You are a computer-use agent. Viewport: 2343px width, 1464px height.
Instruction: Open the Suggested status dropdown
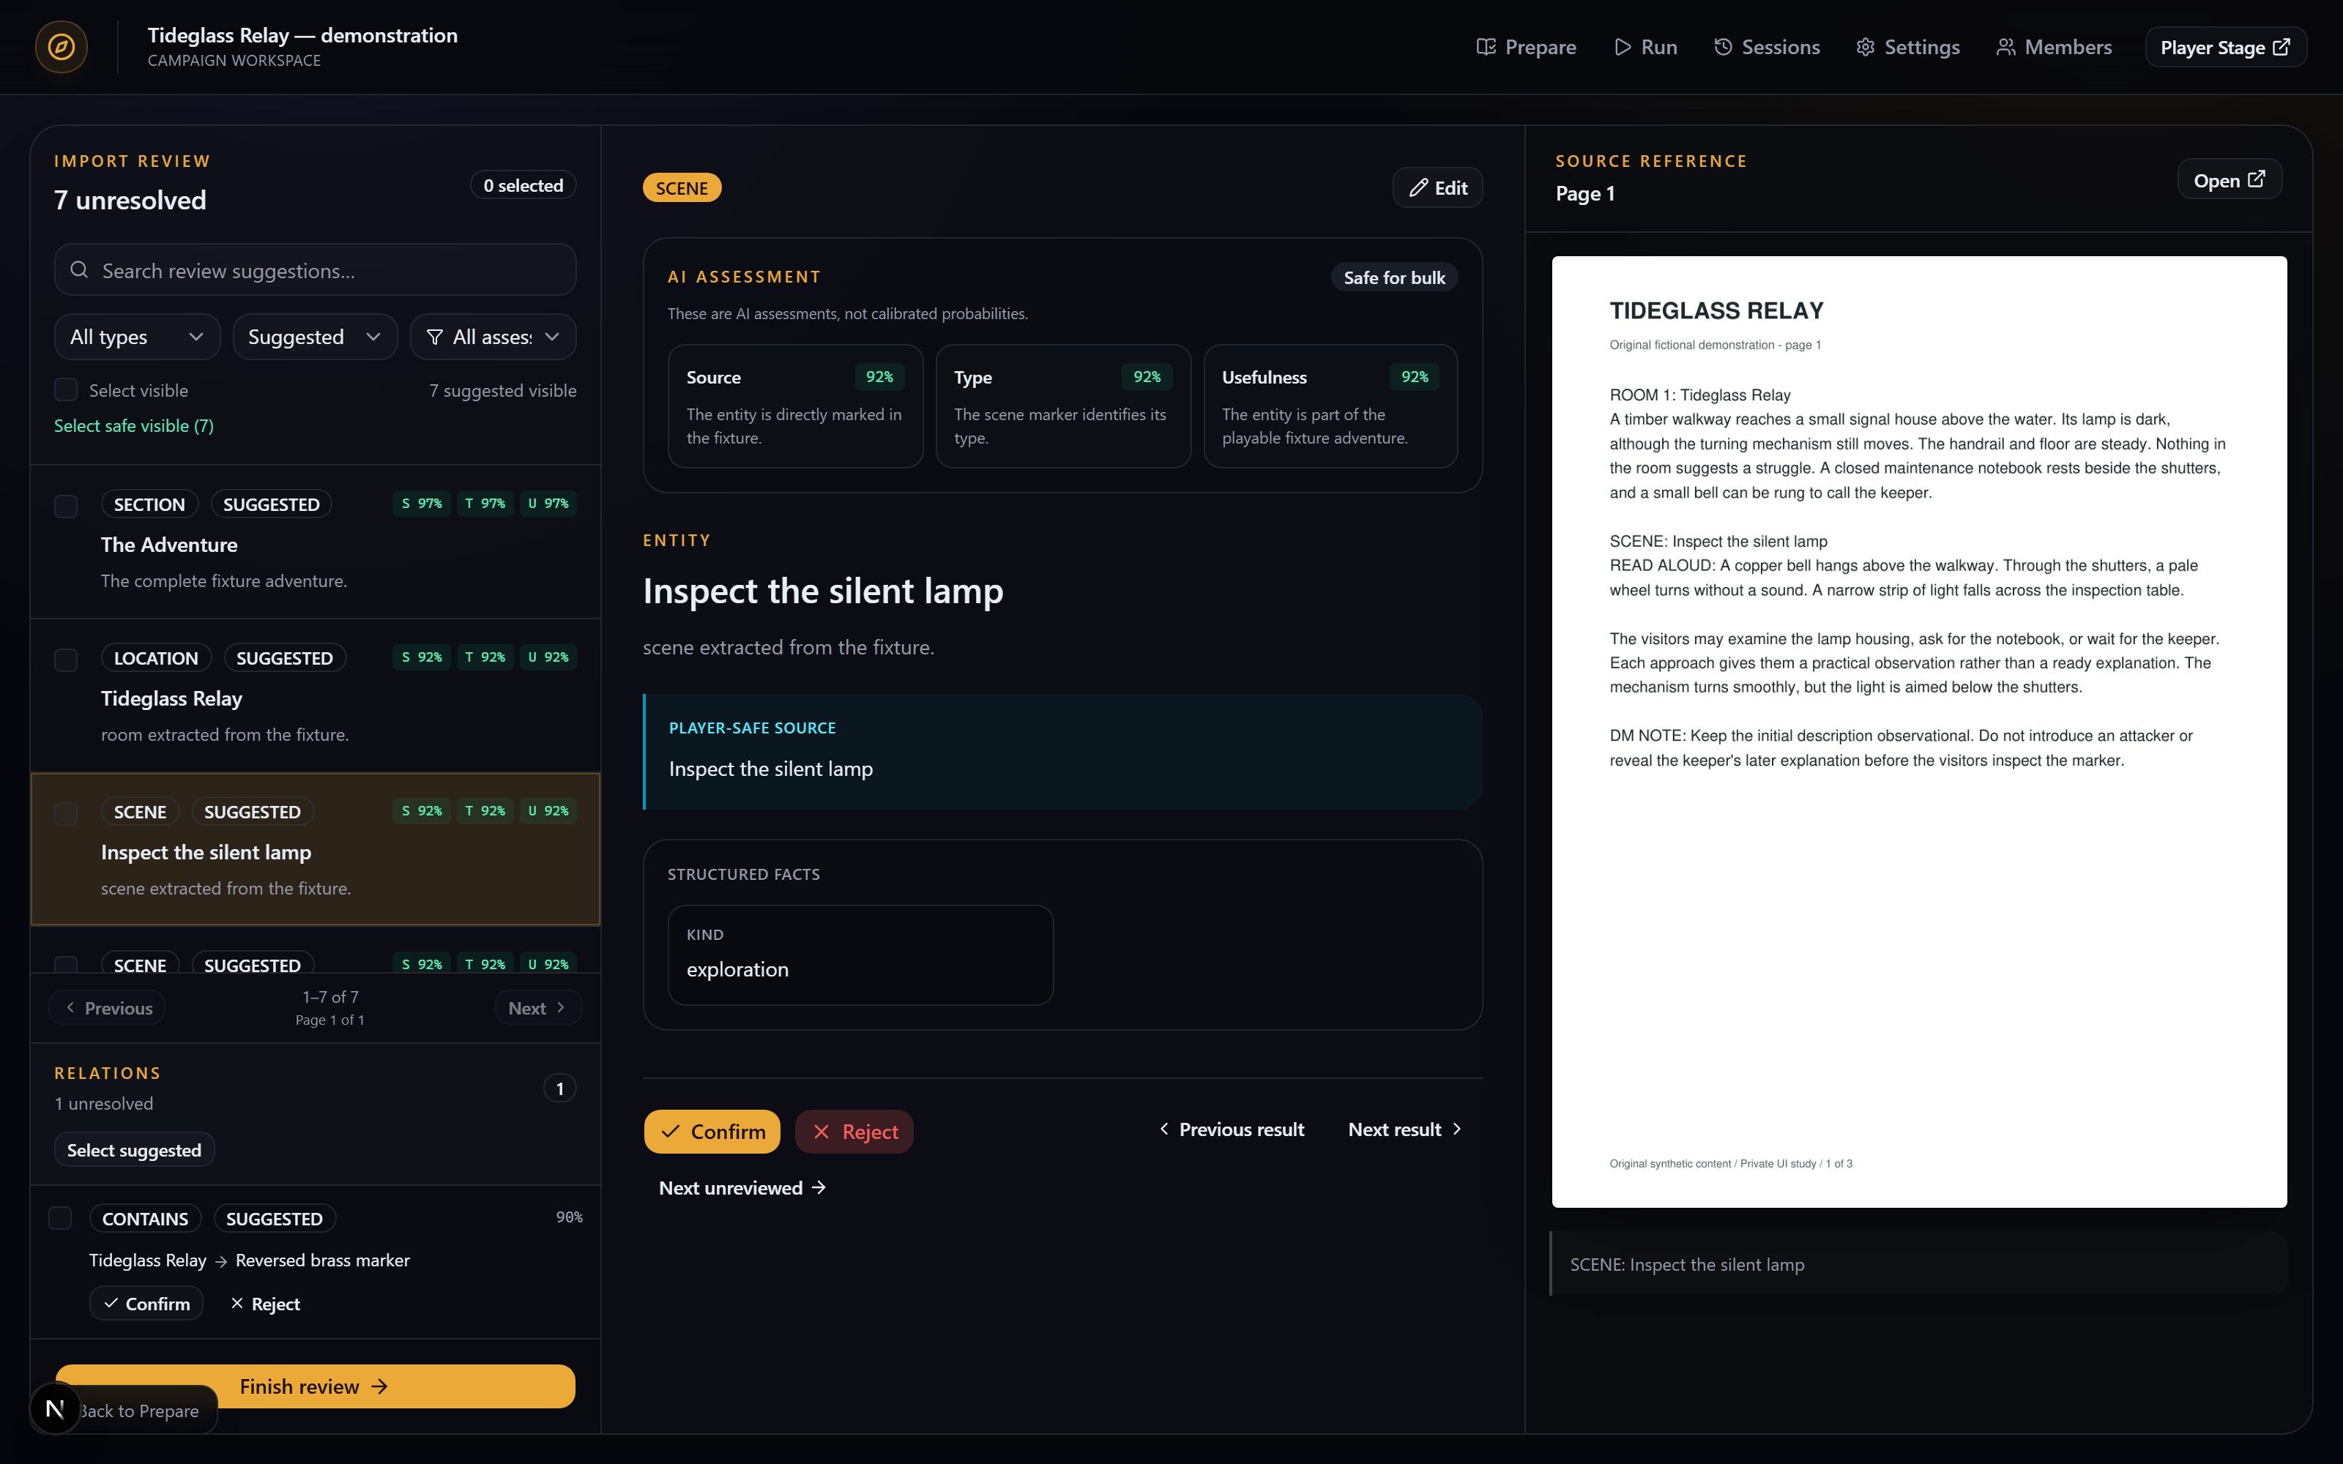coord(315,337)
